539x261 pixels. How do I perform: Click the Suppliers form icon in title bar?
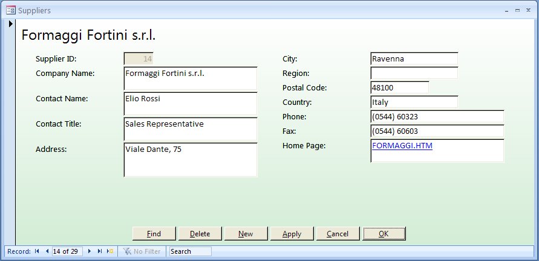(11, 10)
